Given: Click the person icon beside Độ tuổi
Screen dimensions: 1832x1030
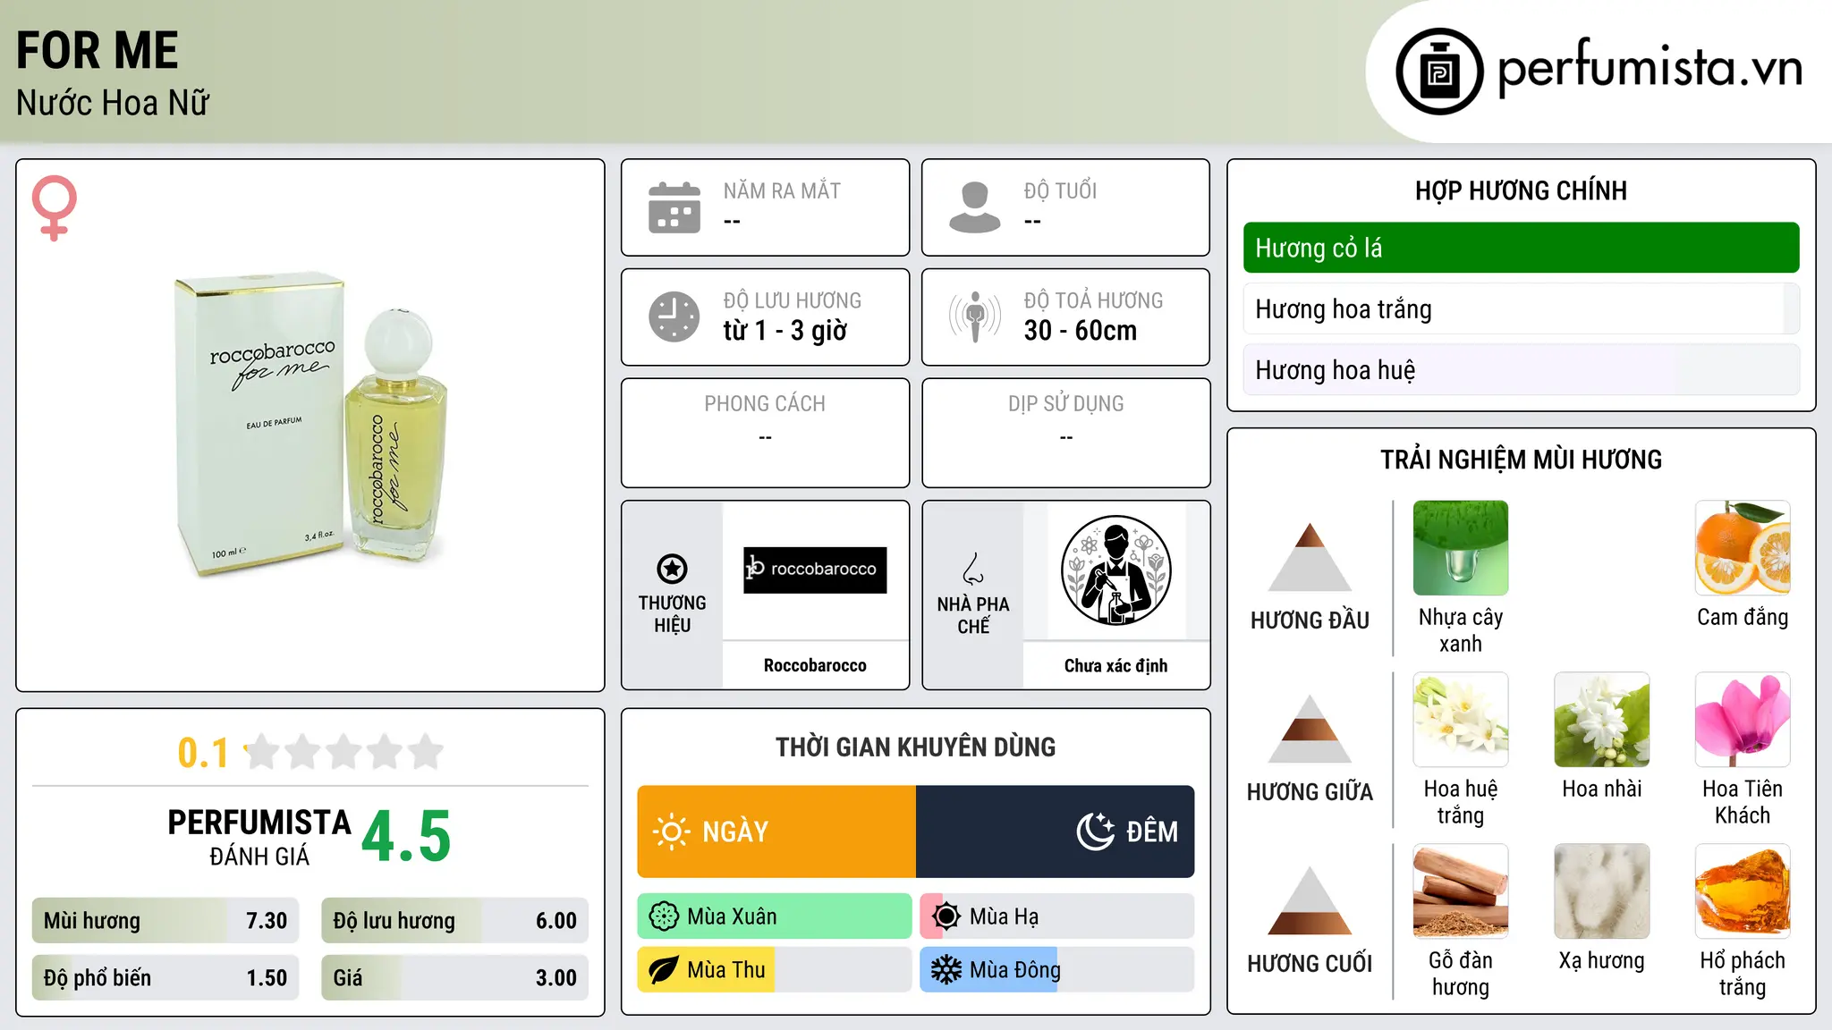Looking at the screenshot, I should [974, 207].
